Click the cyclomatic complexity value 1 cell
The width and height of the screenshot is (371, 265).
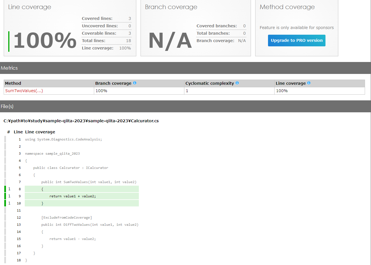[229, 91]
